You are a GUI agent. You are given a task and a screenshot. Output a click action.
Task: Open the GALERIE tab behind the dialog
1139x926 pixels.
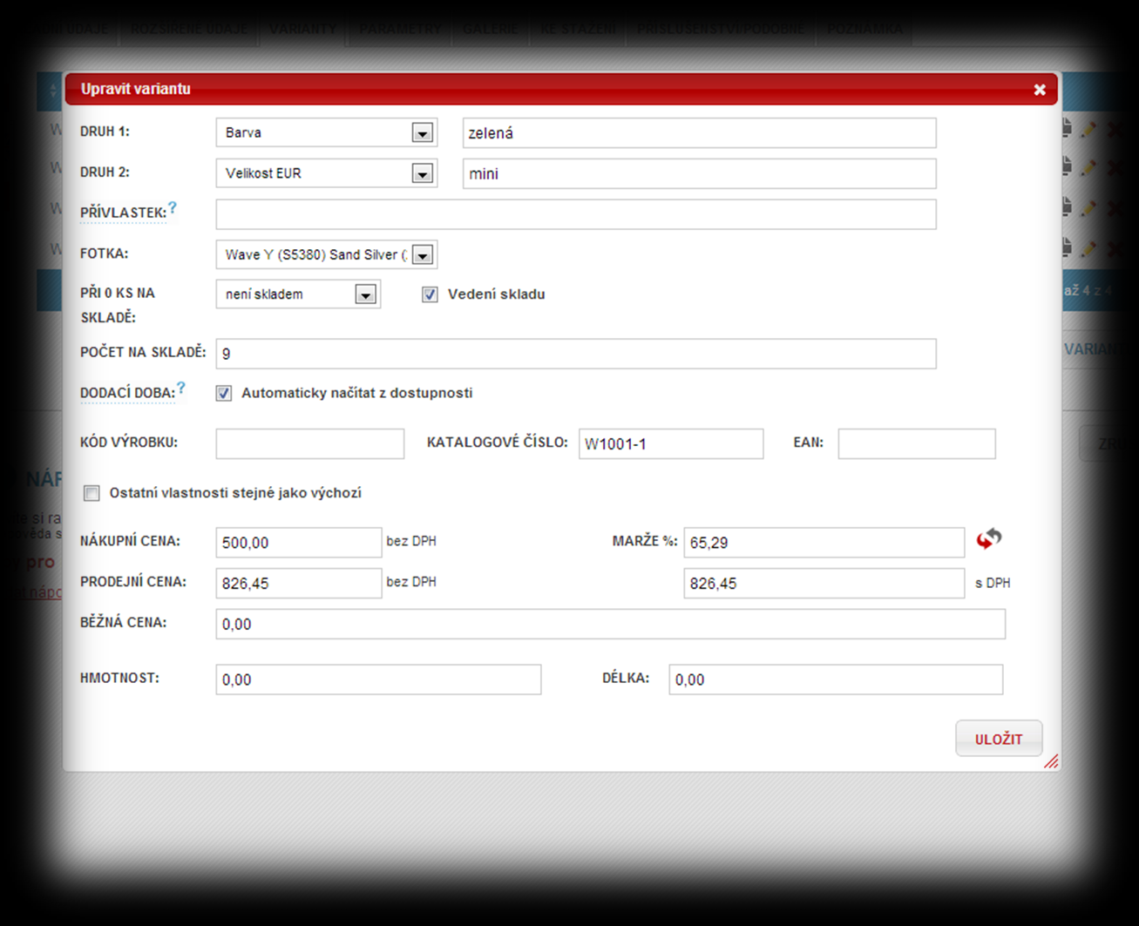click(x=491, y=29)
